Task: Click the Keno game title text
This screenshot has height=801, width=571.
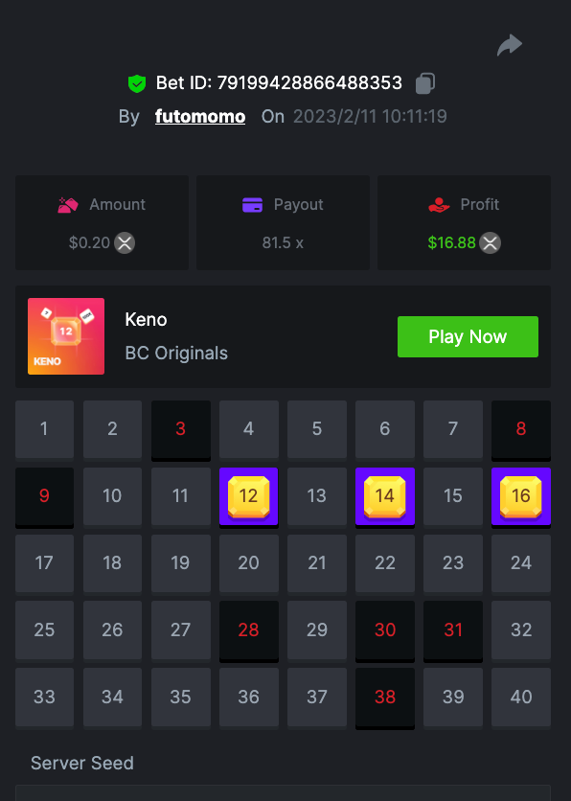Action: (x=146, y=320)
